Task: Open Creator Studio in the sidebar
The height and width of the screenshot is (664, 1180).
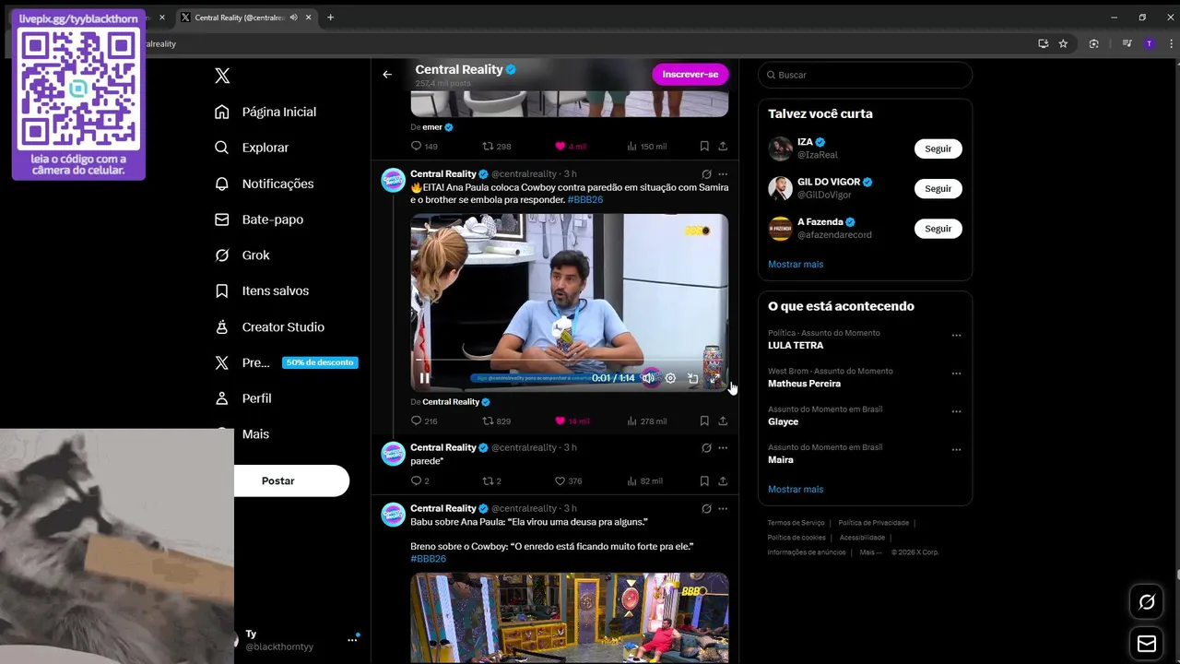Action: pos(269,326)
